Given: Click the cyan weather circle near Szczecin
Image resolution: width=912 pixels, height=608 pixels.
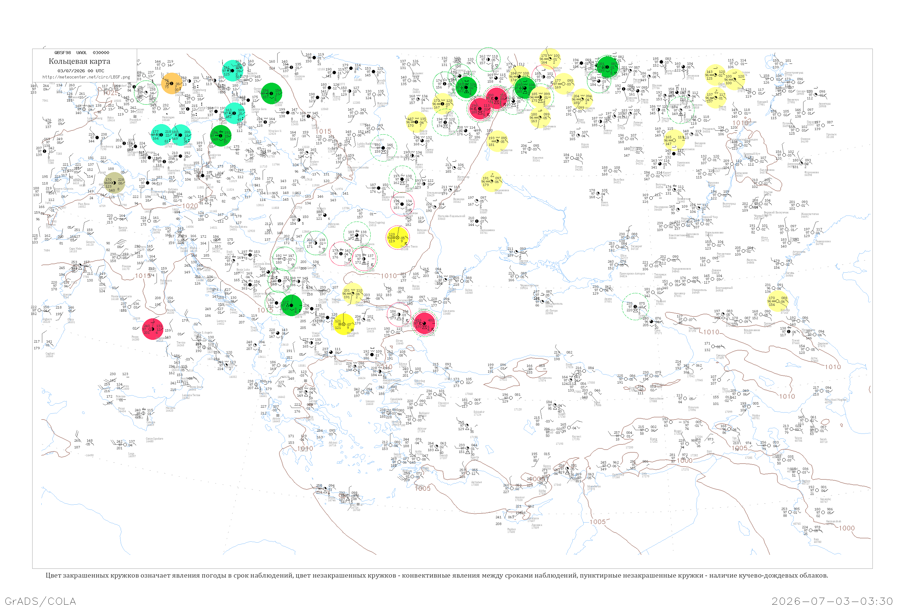Looking at the screenshot, I should pos(233,71).
